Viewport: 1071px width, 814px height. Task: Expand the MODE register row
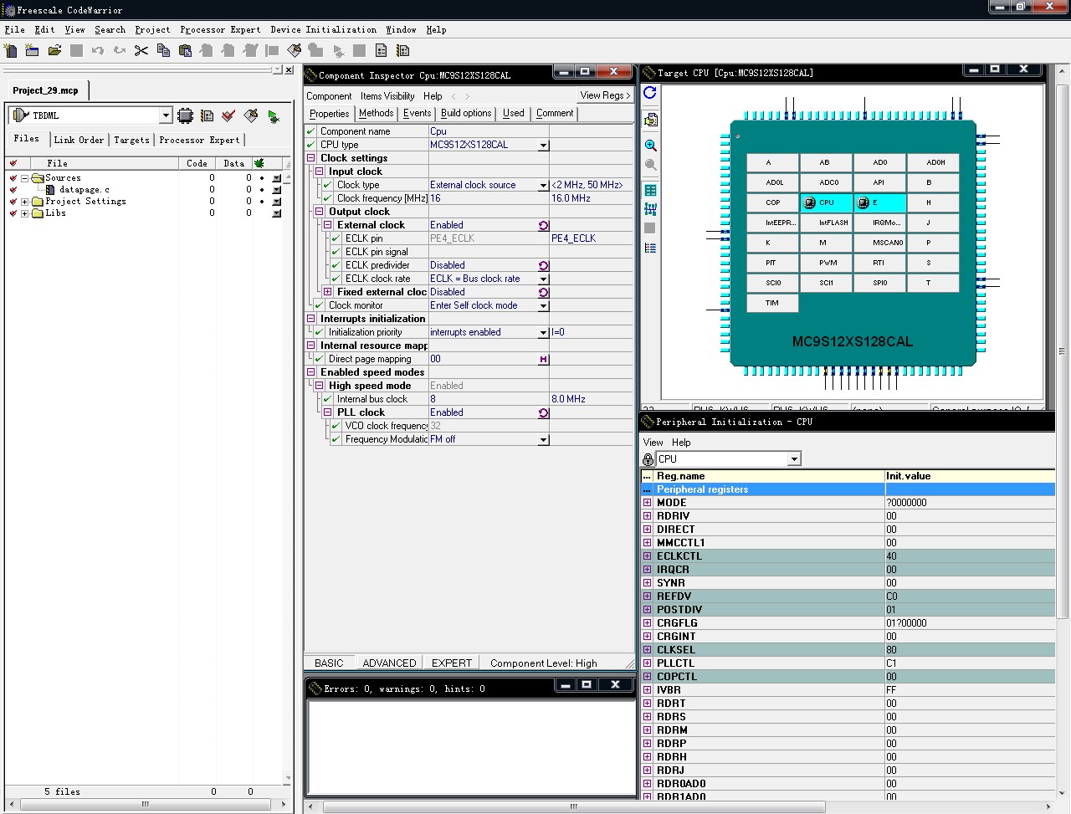click(647, 503)
